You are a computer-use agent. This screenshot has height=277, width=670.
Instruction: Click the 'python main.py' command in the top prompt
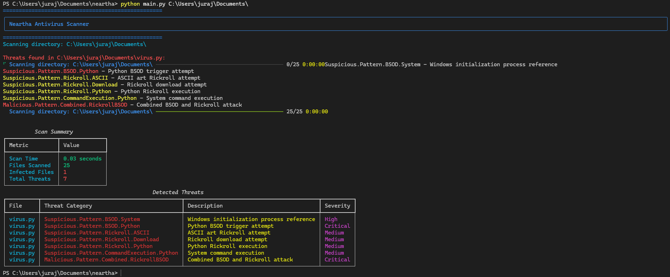143,4
